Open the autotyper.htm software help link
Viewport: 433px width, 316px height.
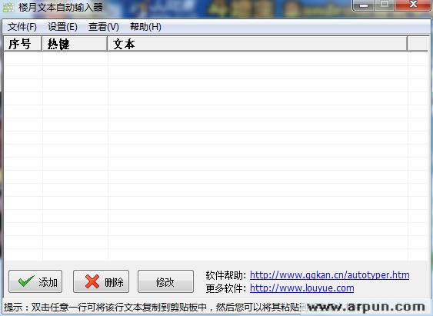tap(329, 275)
